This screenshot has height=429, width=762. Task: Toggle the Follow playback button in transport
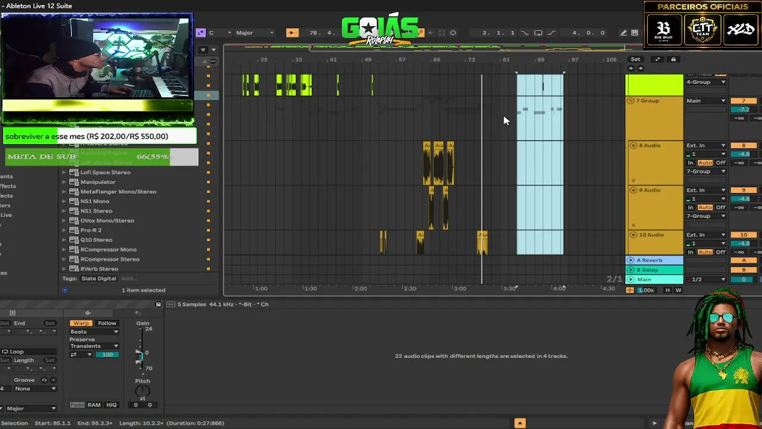coord(292,33)
